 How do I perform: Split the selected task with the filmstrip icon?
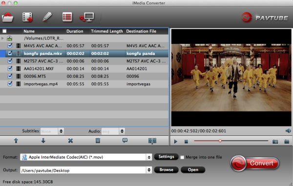coord(152,141)
